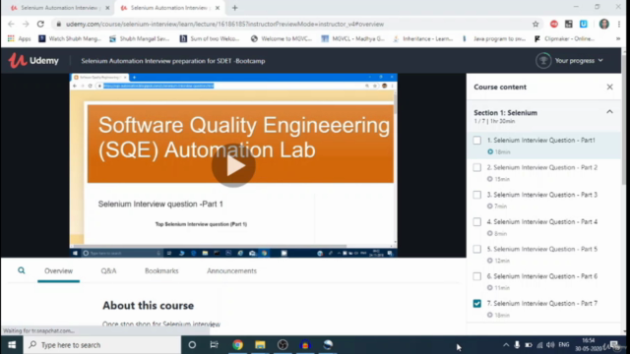Click the microphone tray icon
This screenshot has height=354, width=630.
(x=517, y=345)
